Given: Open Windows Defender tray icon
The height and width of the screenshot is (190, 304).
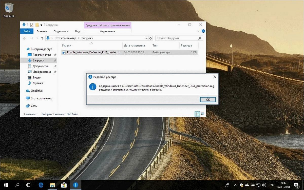Looking at the screenshot, I should [241, 185].
